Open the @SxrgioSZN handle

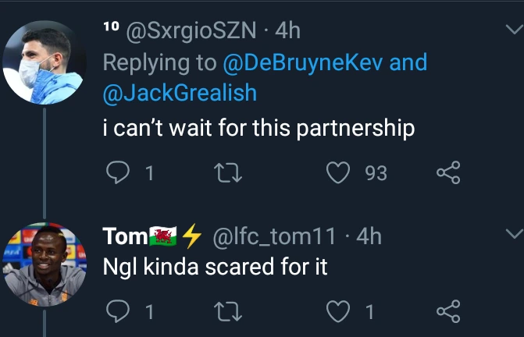pos(191,30)
